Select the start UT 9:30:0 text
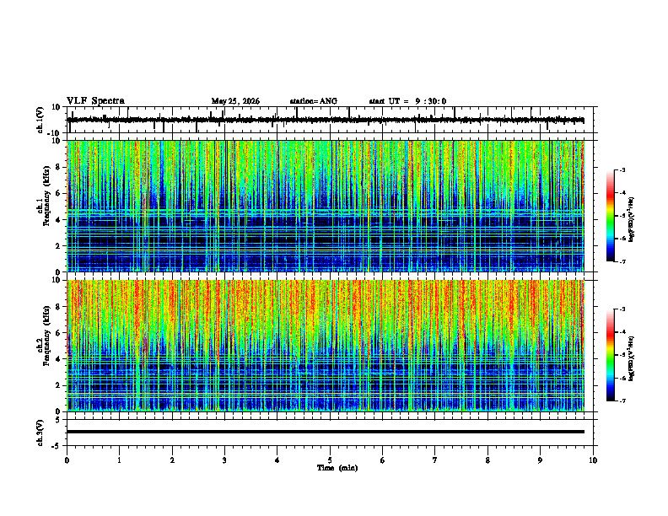Screen dimensions: 668x516 coord(407,101)
